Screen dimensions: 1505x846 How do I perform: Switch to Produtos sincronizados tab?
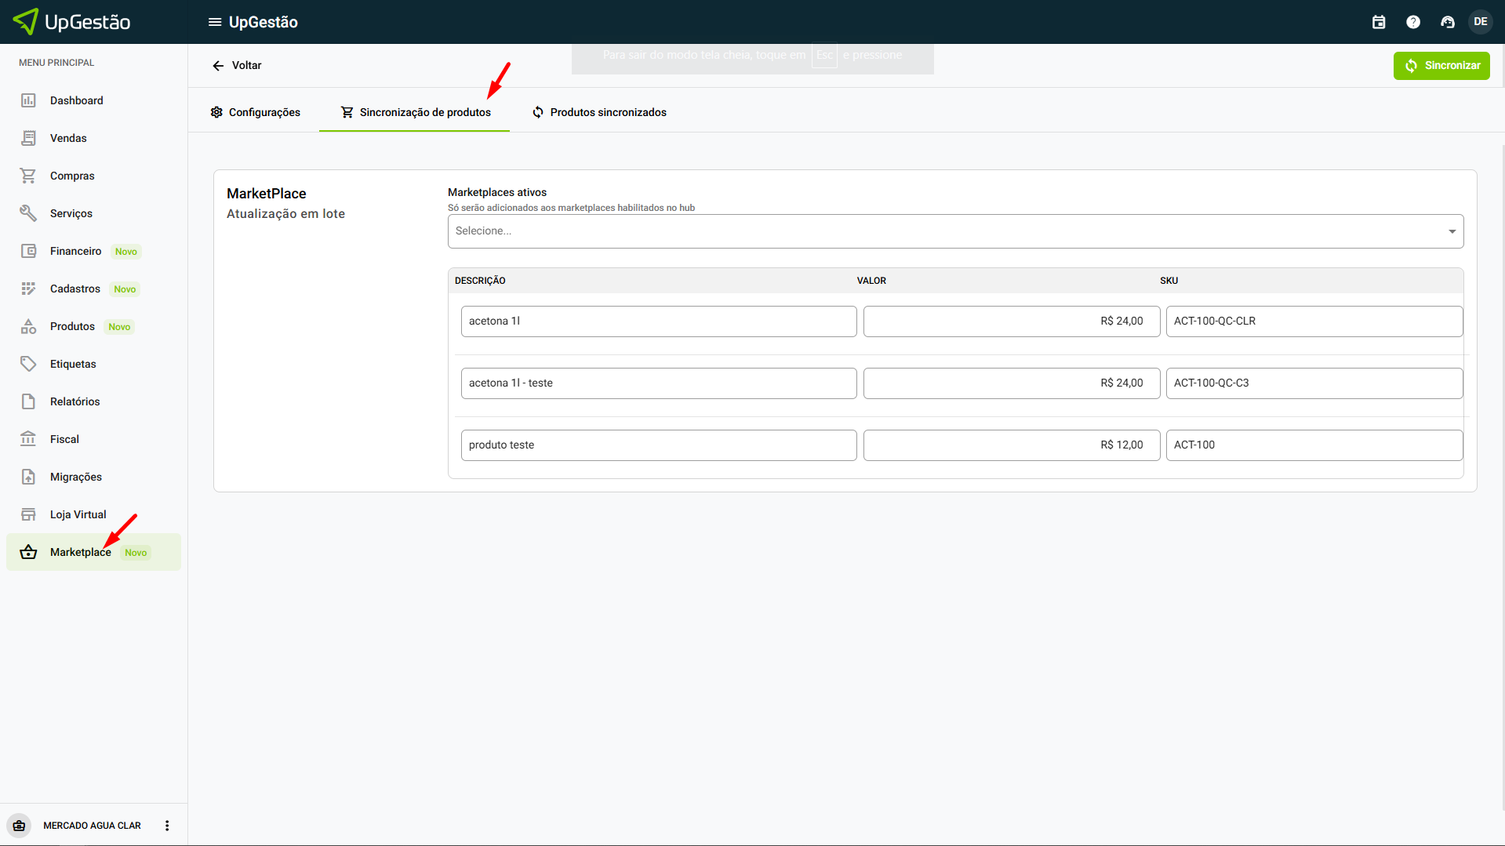pos(599,112)
